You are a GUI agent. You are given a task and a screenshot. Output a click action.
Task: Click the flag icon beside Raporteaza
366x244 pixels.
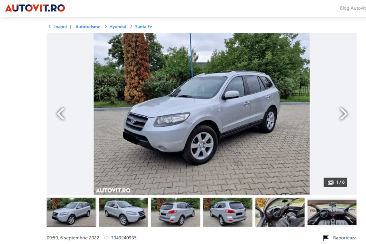click(326, 238)
